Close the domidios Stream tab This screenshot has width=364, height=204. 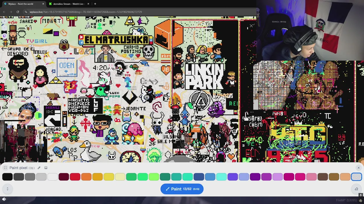88,4
